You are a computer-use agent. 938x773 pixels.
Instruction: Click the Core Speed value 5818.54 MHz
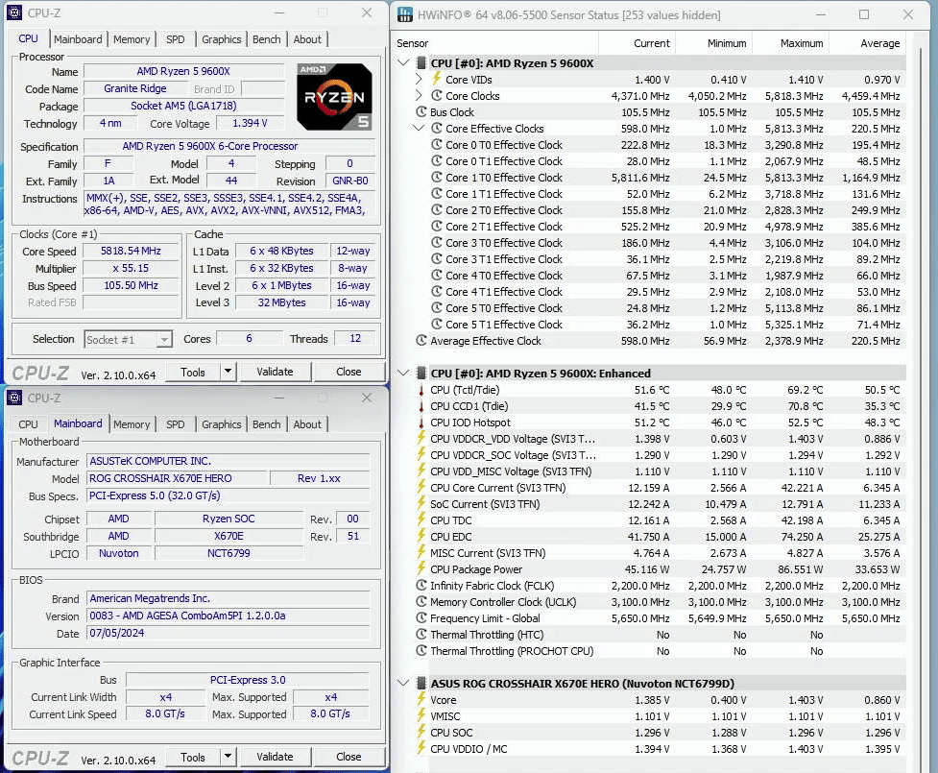[131, 251]
